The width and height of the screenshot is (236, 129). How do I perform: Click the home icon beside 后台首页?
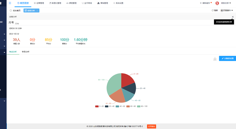pos(11,10)
